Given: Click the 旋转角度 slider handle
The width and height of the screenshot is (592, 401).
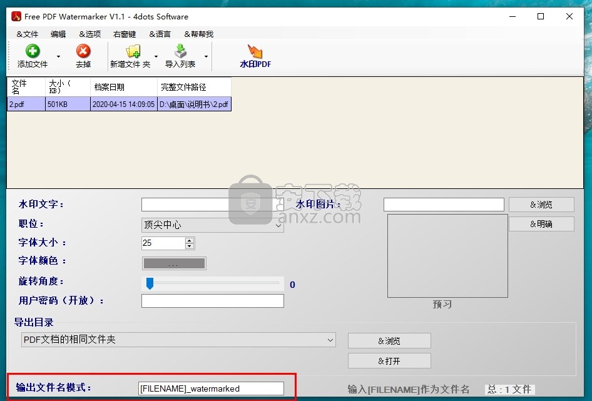Looking at the screenshot, I should click(150, 283).
